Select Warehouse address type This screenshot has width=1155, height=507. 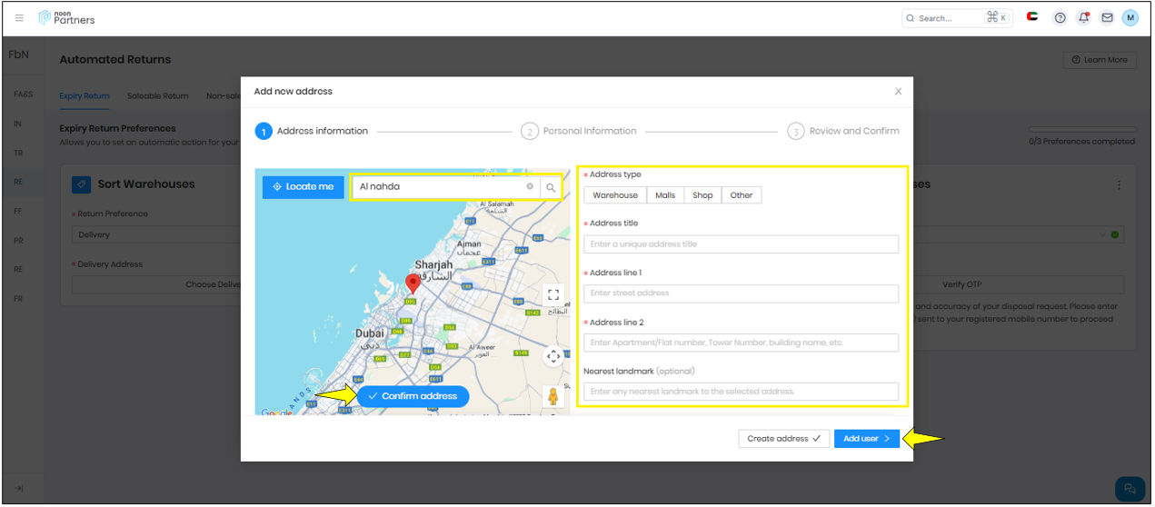coord(615,195)
